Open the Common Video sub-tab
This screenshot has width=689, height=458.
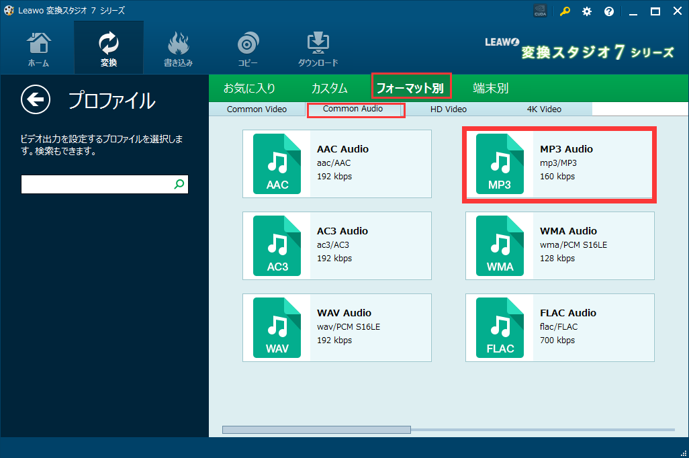257,109
